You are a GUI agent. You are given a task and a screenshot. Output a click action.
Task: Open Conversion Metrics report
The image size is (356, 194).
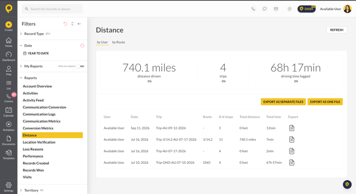click(x=38, y=128)
